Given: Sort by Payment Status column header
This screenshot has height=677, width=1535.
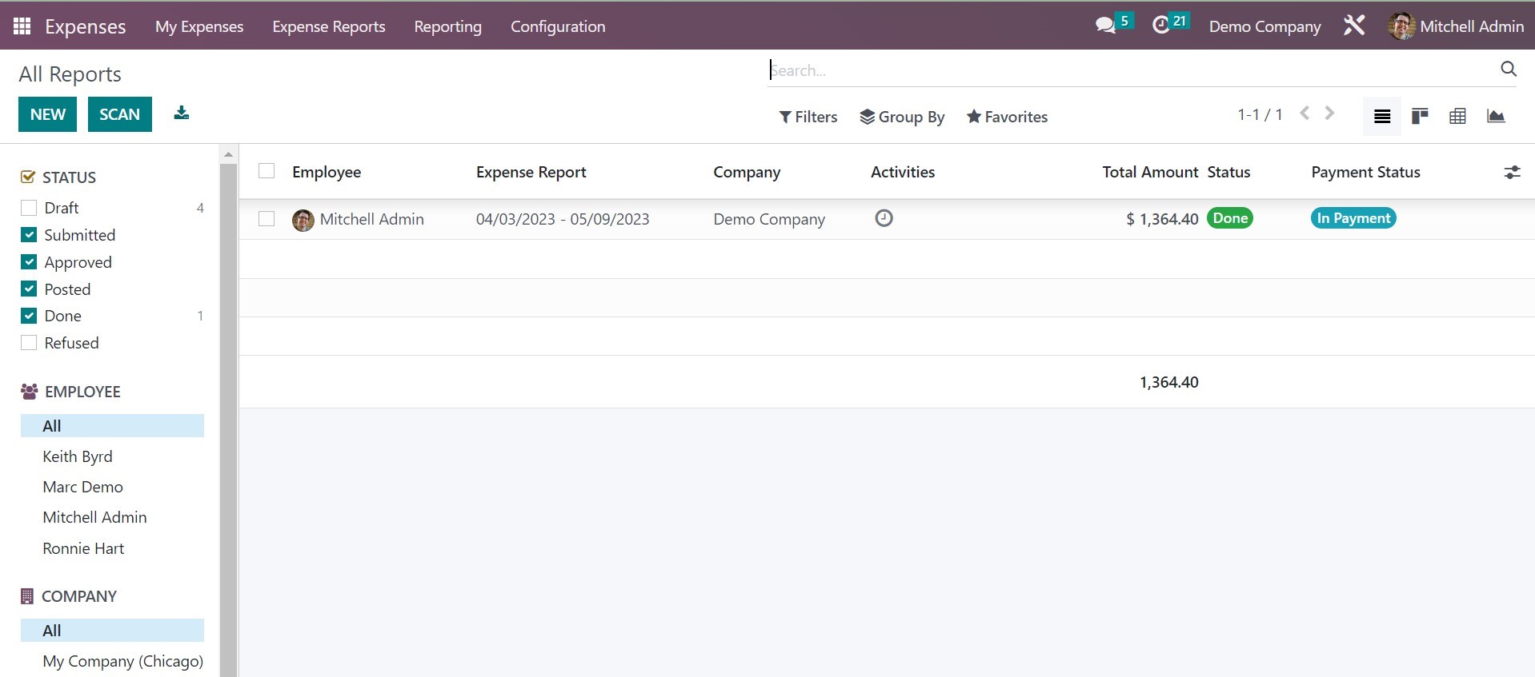Looking at the screenshot, I should click(x=1365, y=172).
